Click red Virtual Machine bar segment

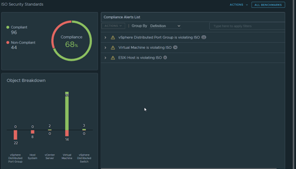[67, 133]
